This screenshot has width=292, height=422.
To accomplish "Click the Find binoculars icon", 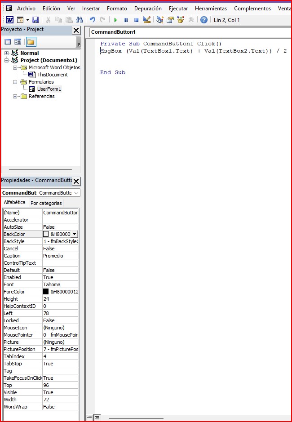I will (x=80, y=20).
